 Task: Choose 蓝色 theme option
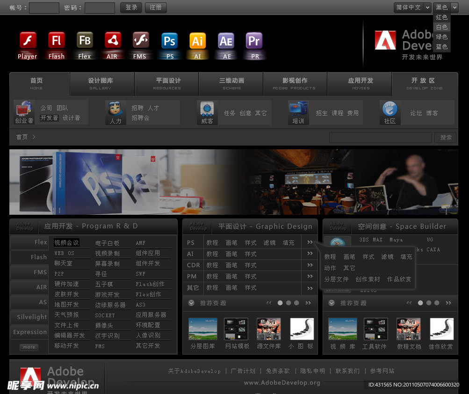point(442,47)
